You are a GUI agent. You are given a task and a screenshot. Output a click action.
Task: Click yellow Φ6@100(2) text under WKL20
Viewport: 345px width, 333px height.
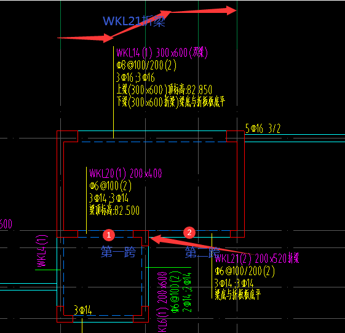[111, 186]
